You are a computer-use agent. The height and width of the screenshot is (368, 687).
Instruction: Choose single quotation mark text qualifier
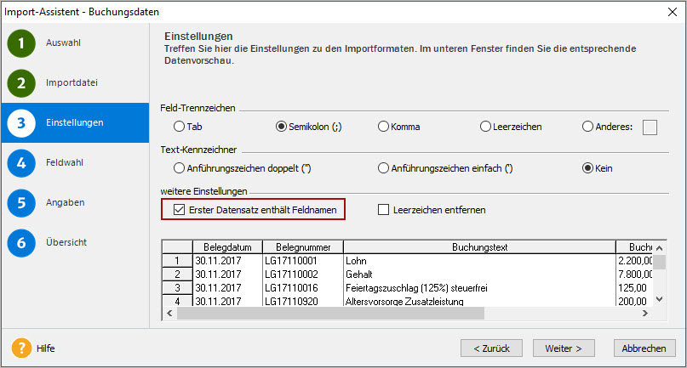click(383, 168)
